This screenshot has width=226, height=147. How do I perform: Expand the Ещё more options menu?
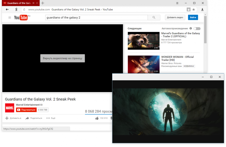pyautogui.click(x=51, y=118)
